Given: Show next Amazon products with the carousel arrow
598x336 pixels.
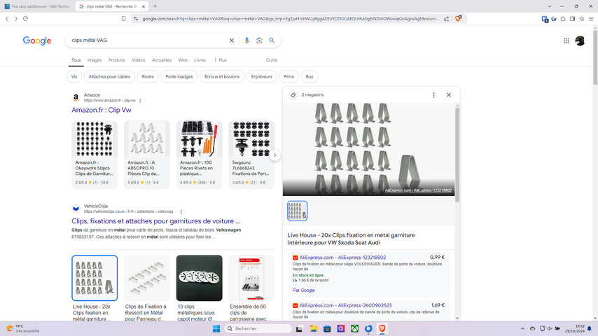Looking at the screenshot, I should [274, 155].
